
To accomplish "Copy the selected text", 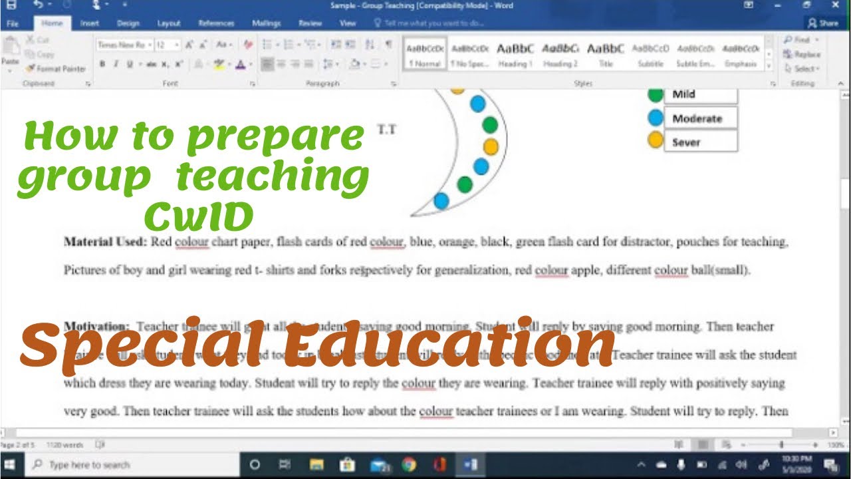I will (x=40, y=54).
